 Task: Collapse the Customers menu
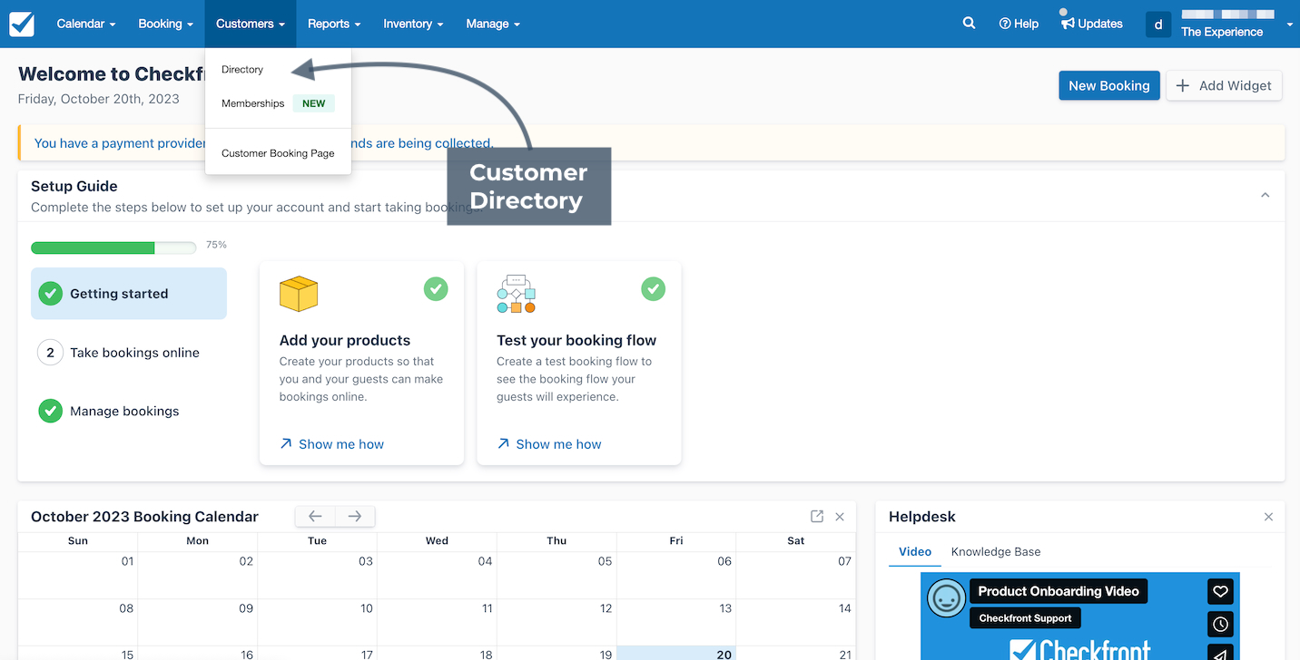point(251,24)
